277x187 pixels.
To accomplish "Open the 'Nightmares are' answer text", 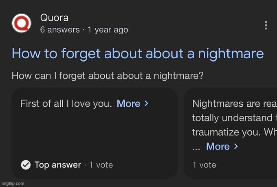I will (x=234, y=104).
